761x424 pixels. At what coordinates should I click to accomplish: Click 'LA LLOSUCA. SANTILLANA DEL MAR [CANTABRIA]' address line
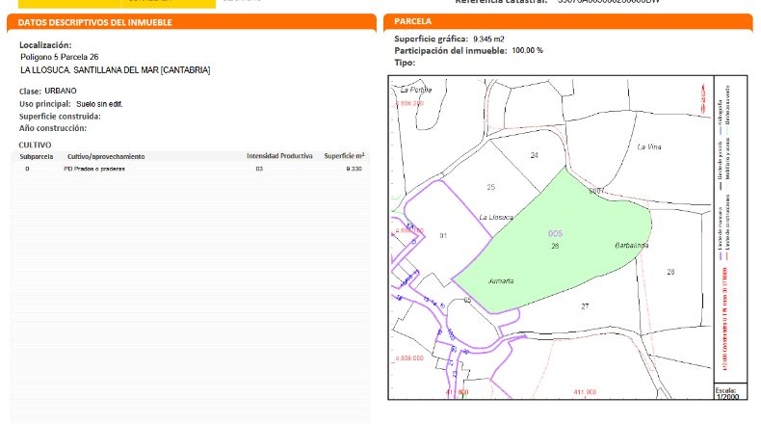click(x=115, y=70)
